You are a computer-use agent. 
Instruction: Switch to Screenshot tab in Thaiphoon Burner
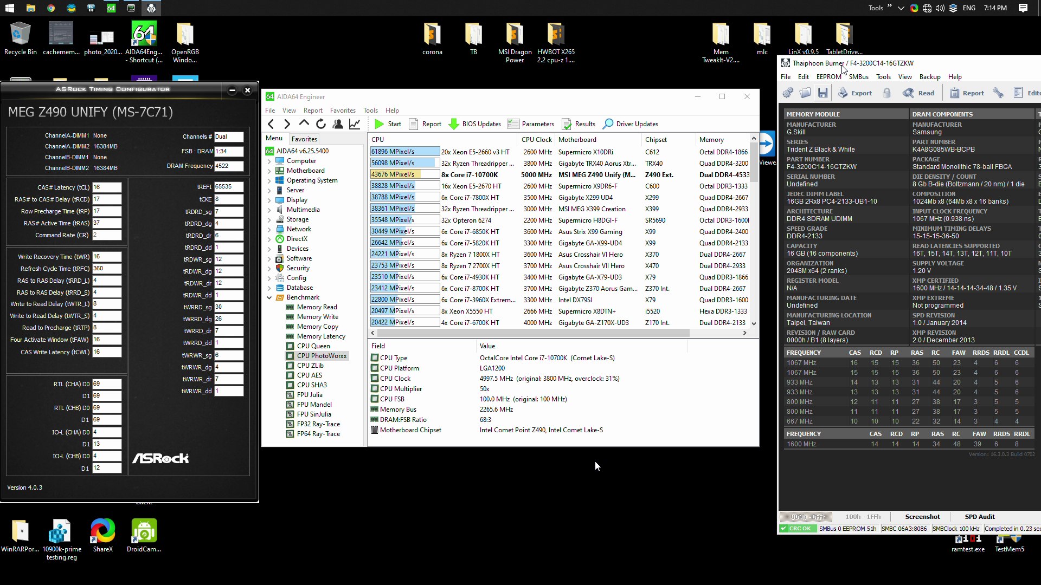[922, 517]
